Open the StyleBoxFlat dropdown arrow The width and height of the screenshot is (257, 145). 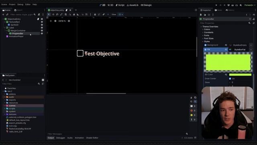[x=251, y=50]
